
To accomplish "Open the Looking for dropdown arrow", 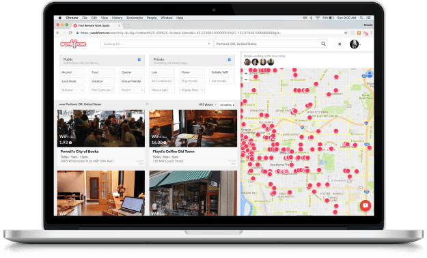I will pos(209,44).
